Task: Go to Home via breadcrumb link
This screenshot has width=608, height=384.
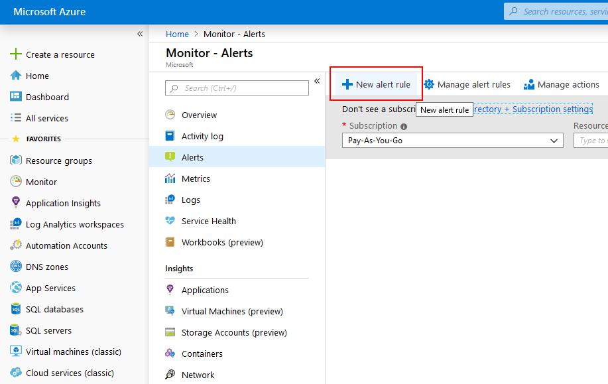Action: coord(177,34)
